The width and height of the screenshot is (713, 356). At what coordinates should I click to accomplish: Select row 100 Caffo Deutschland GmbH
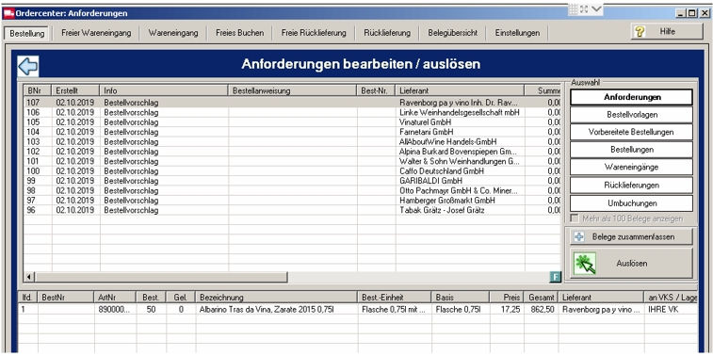coord(292,171)
